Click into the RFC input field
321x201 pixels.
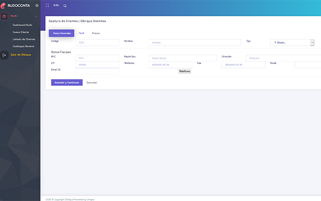(x=97, y=58)
